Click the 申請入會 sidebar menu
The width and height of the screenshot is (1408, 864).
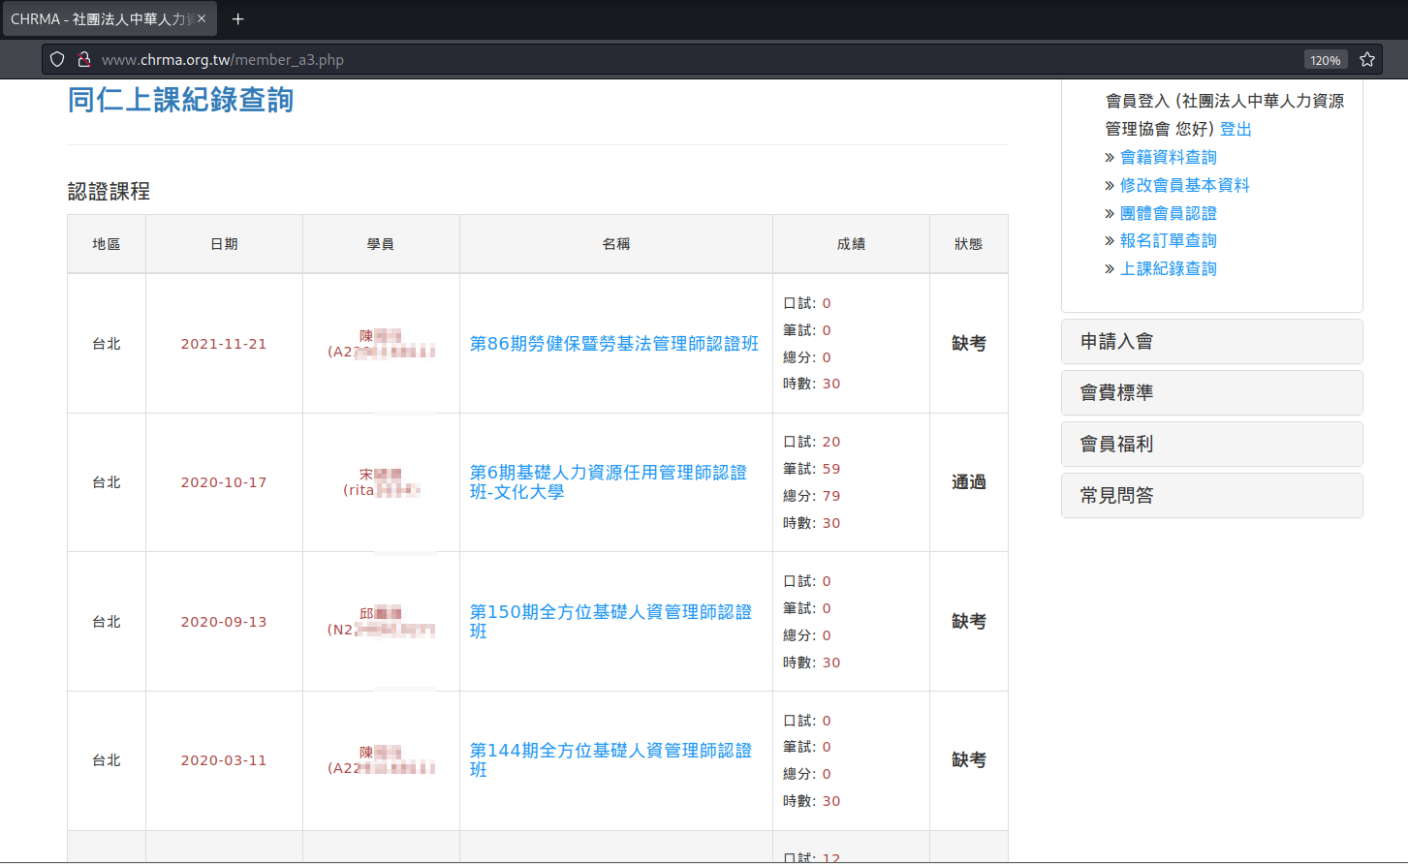pos(1212,342)
